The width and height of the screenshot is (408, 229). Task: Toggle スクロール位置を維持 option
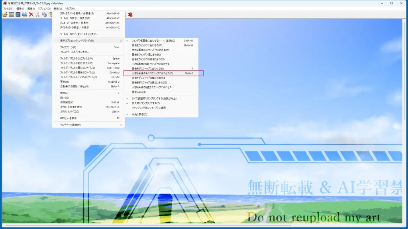pos(88,107)
